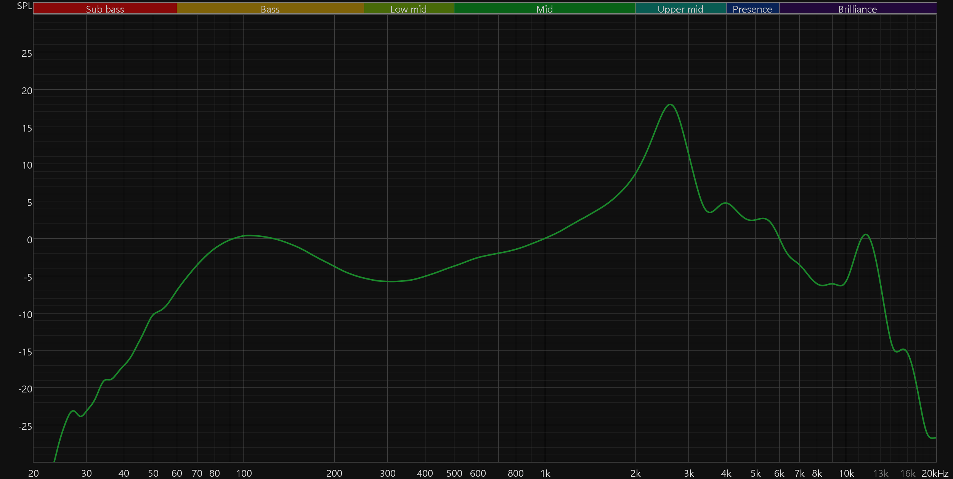Click the 200 Hz axis label

(334, 473)
